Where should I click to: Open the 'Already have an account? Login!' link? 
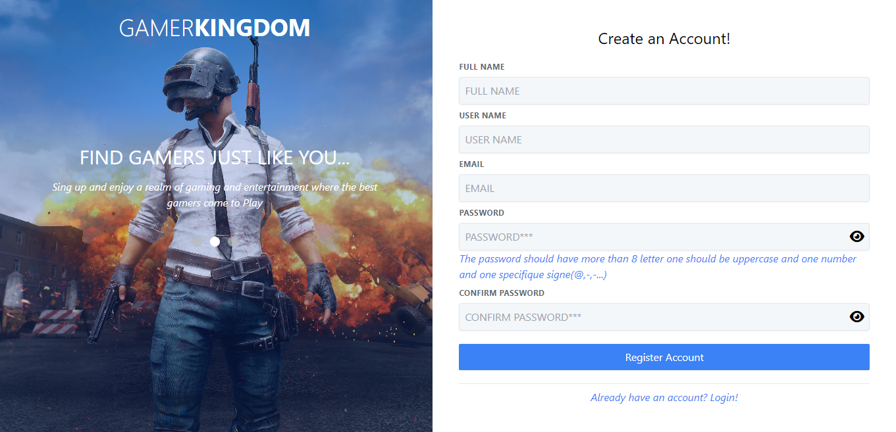point(664,398)
